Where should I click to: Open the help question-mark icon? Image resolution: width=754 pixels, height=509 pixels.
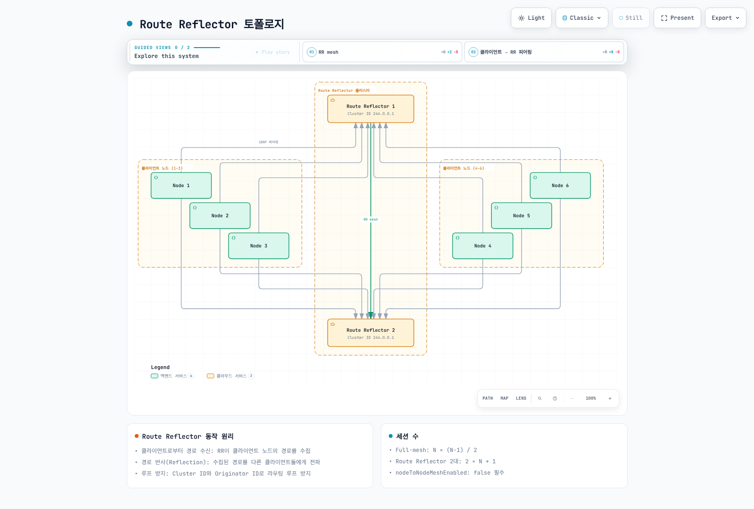click(555, 399)
